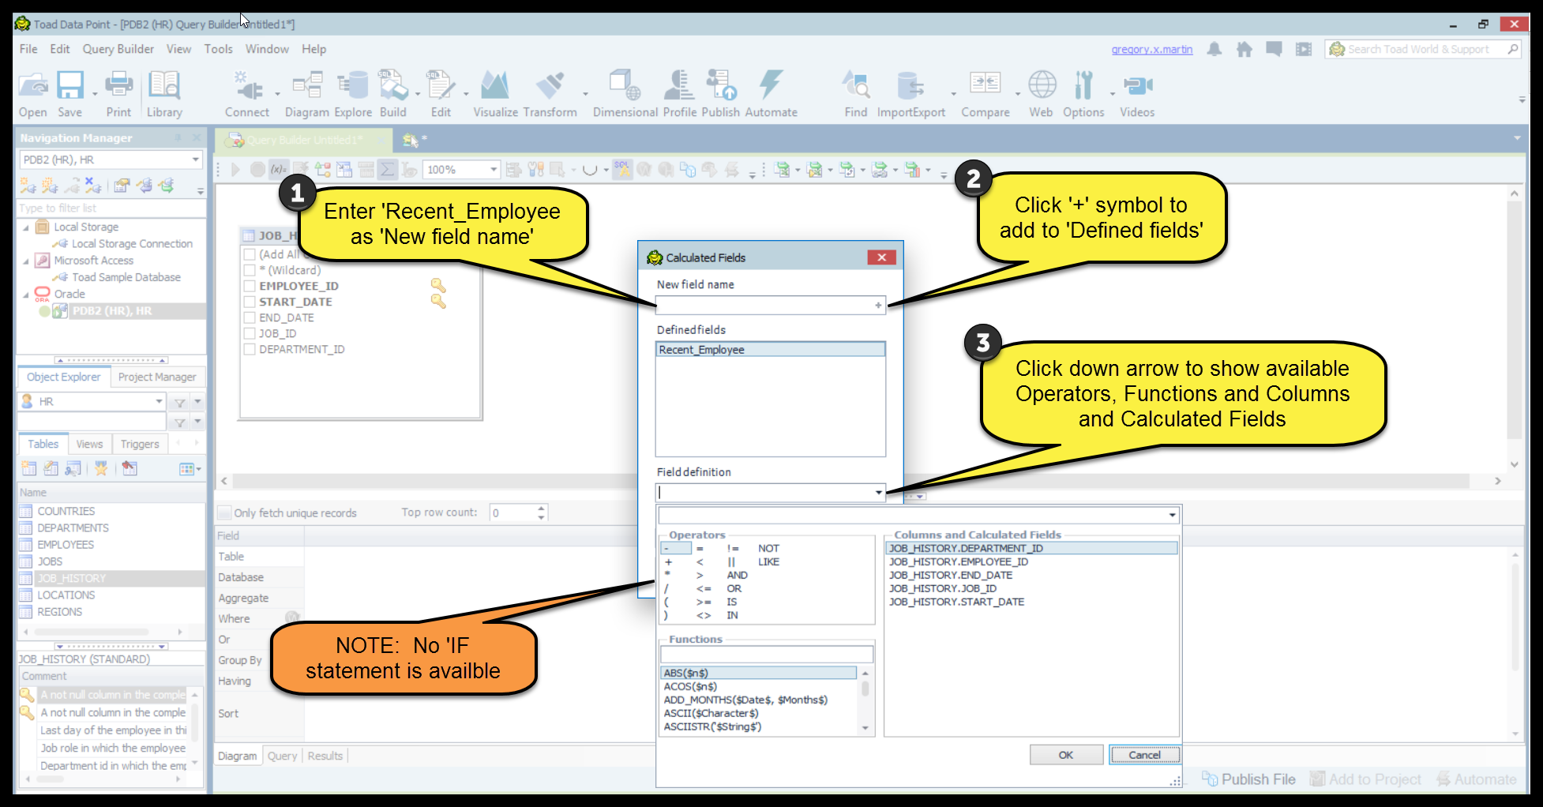Click the Search Toad World & Support box

pyautogui.click(x=1424, y=49)
